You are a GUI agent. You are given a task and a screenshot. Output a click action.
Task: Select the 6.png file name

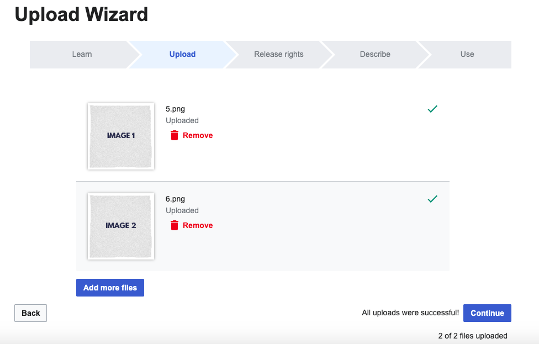pyautogui.click(x=175, y=199)
